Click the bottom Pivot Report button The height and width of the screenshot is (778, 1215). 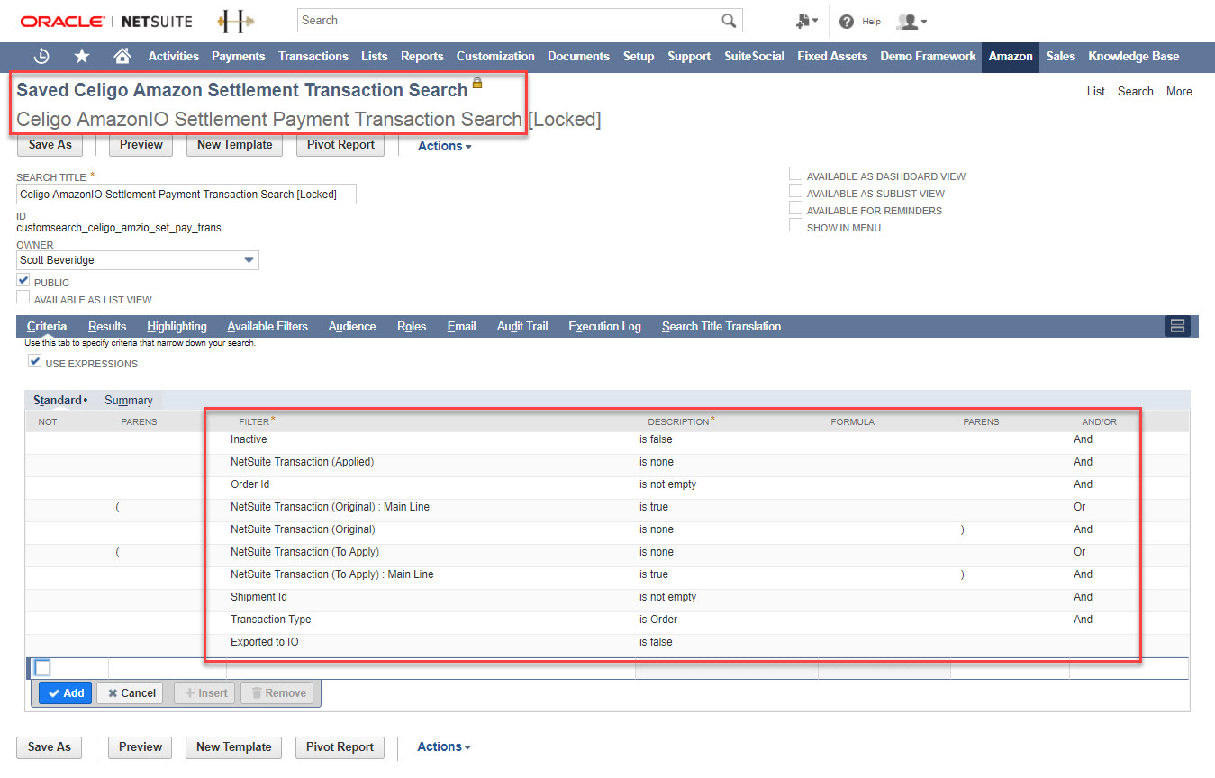point(340,746)
